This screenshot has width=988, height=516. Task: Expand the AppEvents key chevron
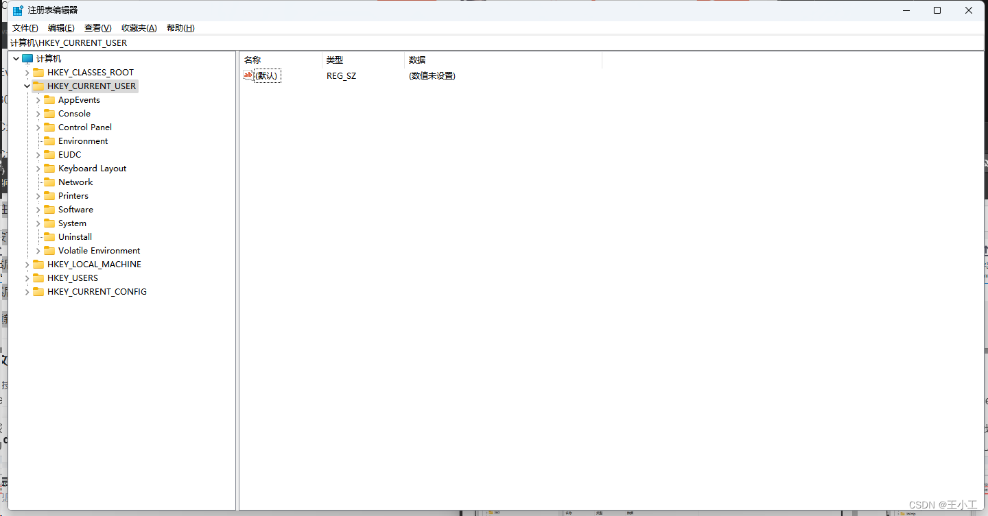[x=38, y=100]
